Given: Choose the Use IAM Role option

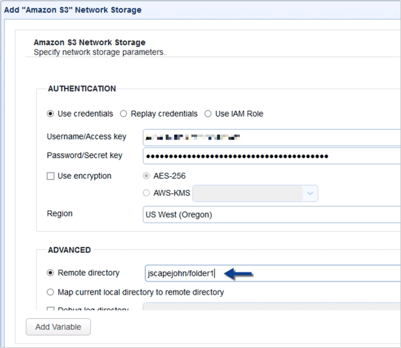Looking at the screenshot, I should click(x=208, y=114).
